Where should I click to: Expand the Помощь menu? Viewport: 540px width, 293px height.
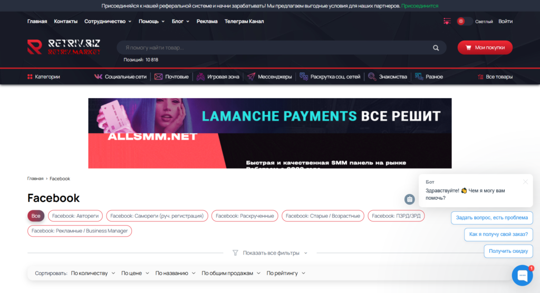(151, 22)
